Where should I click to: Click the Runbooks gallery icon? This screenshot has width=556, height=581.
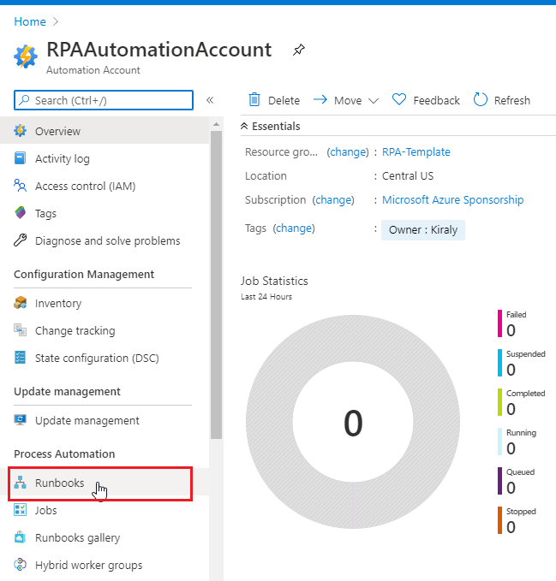(21, 538)
